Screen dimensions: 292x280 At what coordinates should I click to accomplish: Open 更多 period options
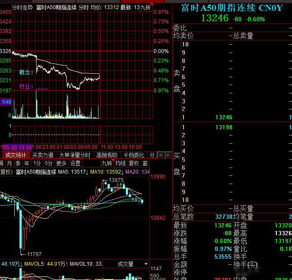click(x=61, y=163)
